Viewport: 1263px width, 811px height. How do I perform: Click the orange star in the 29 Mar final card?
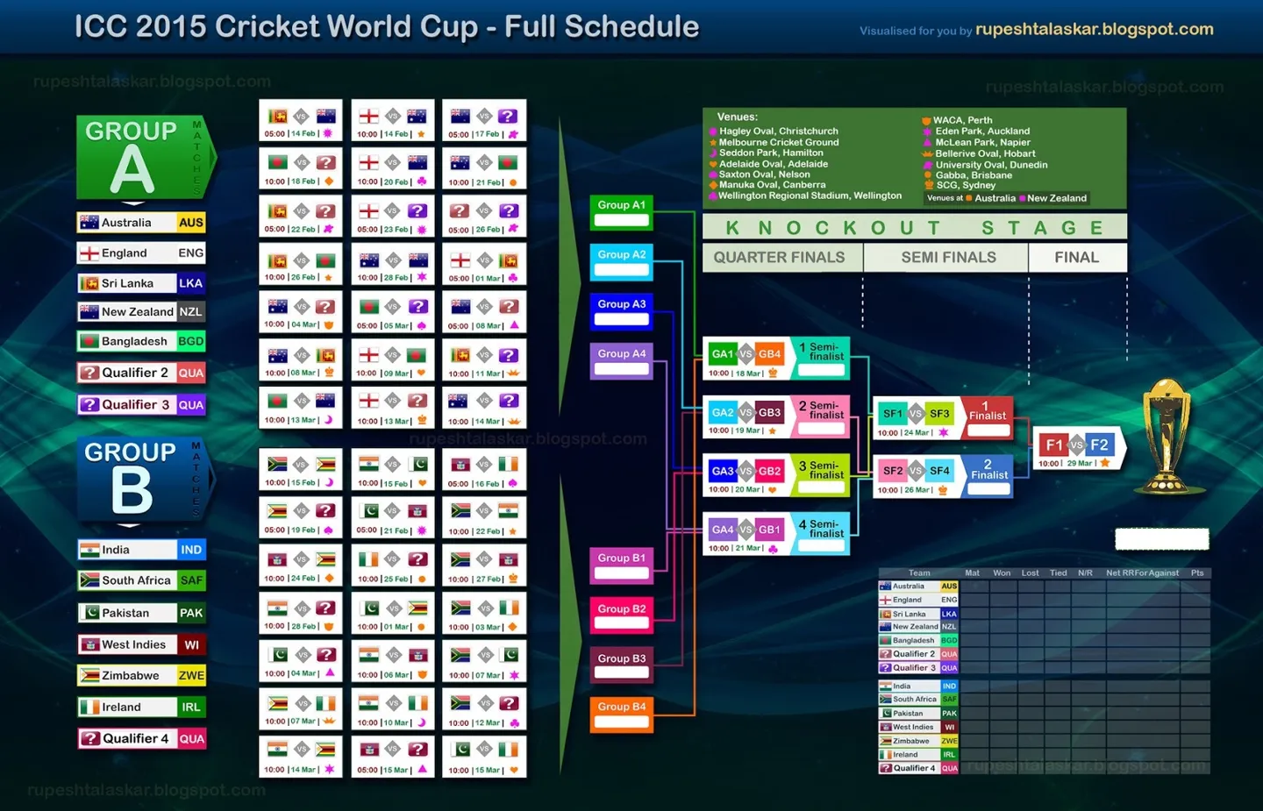click(1105, 463)
